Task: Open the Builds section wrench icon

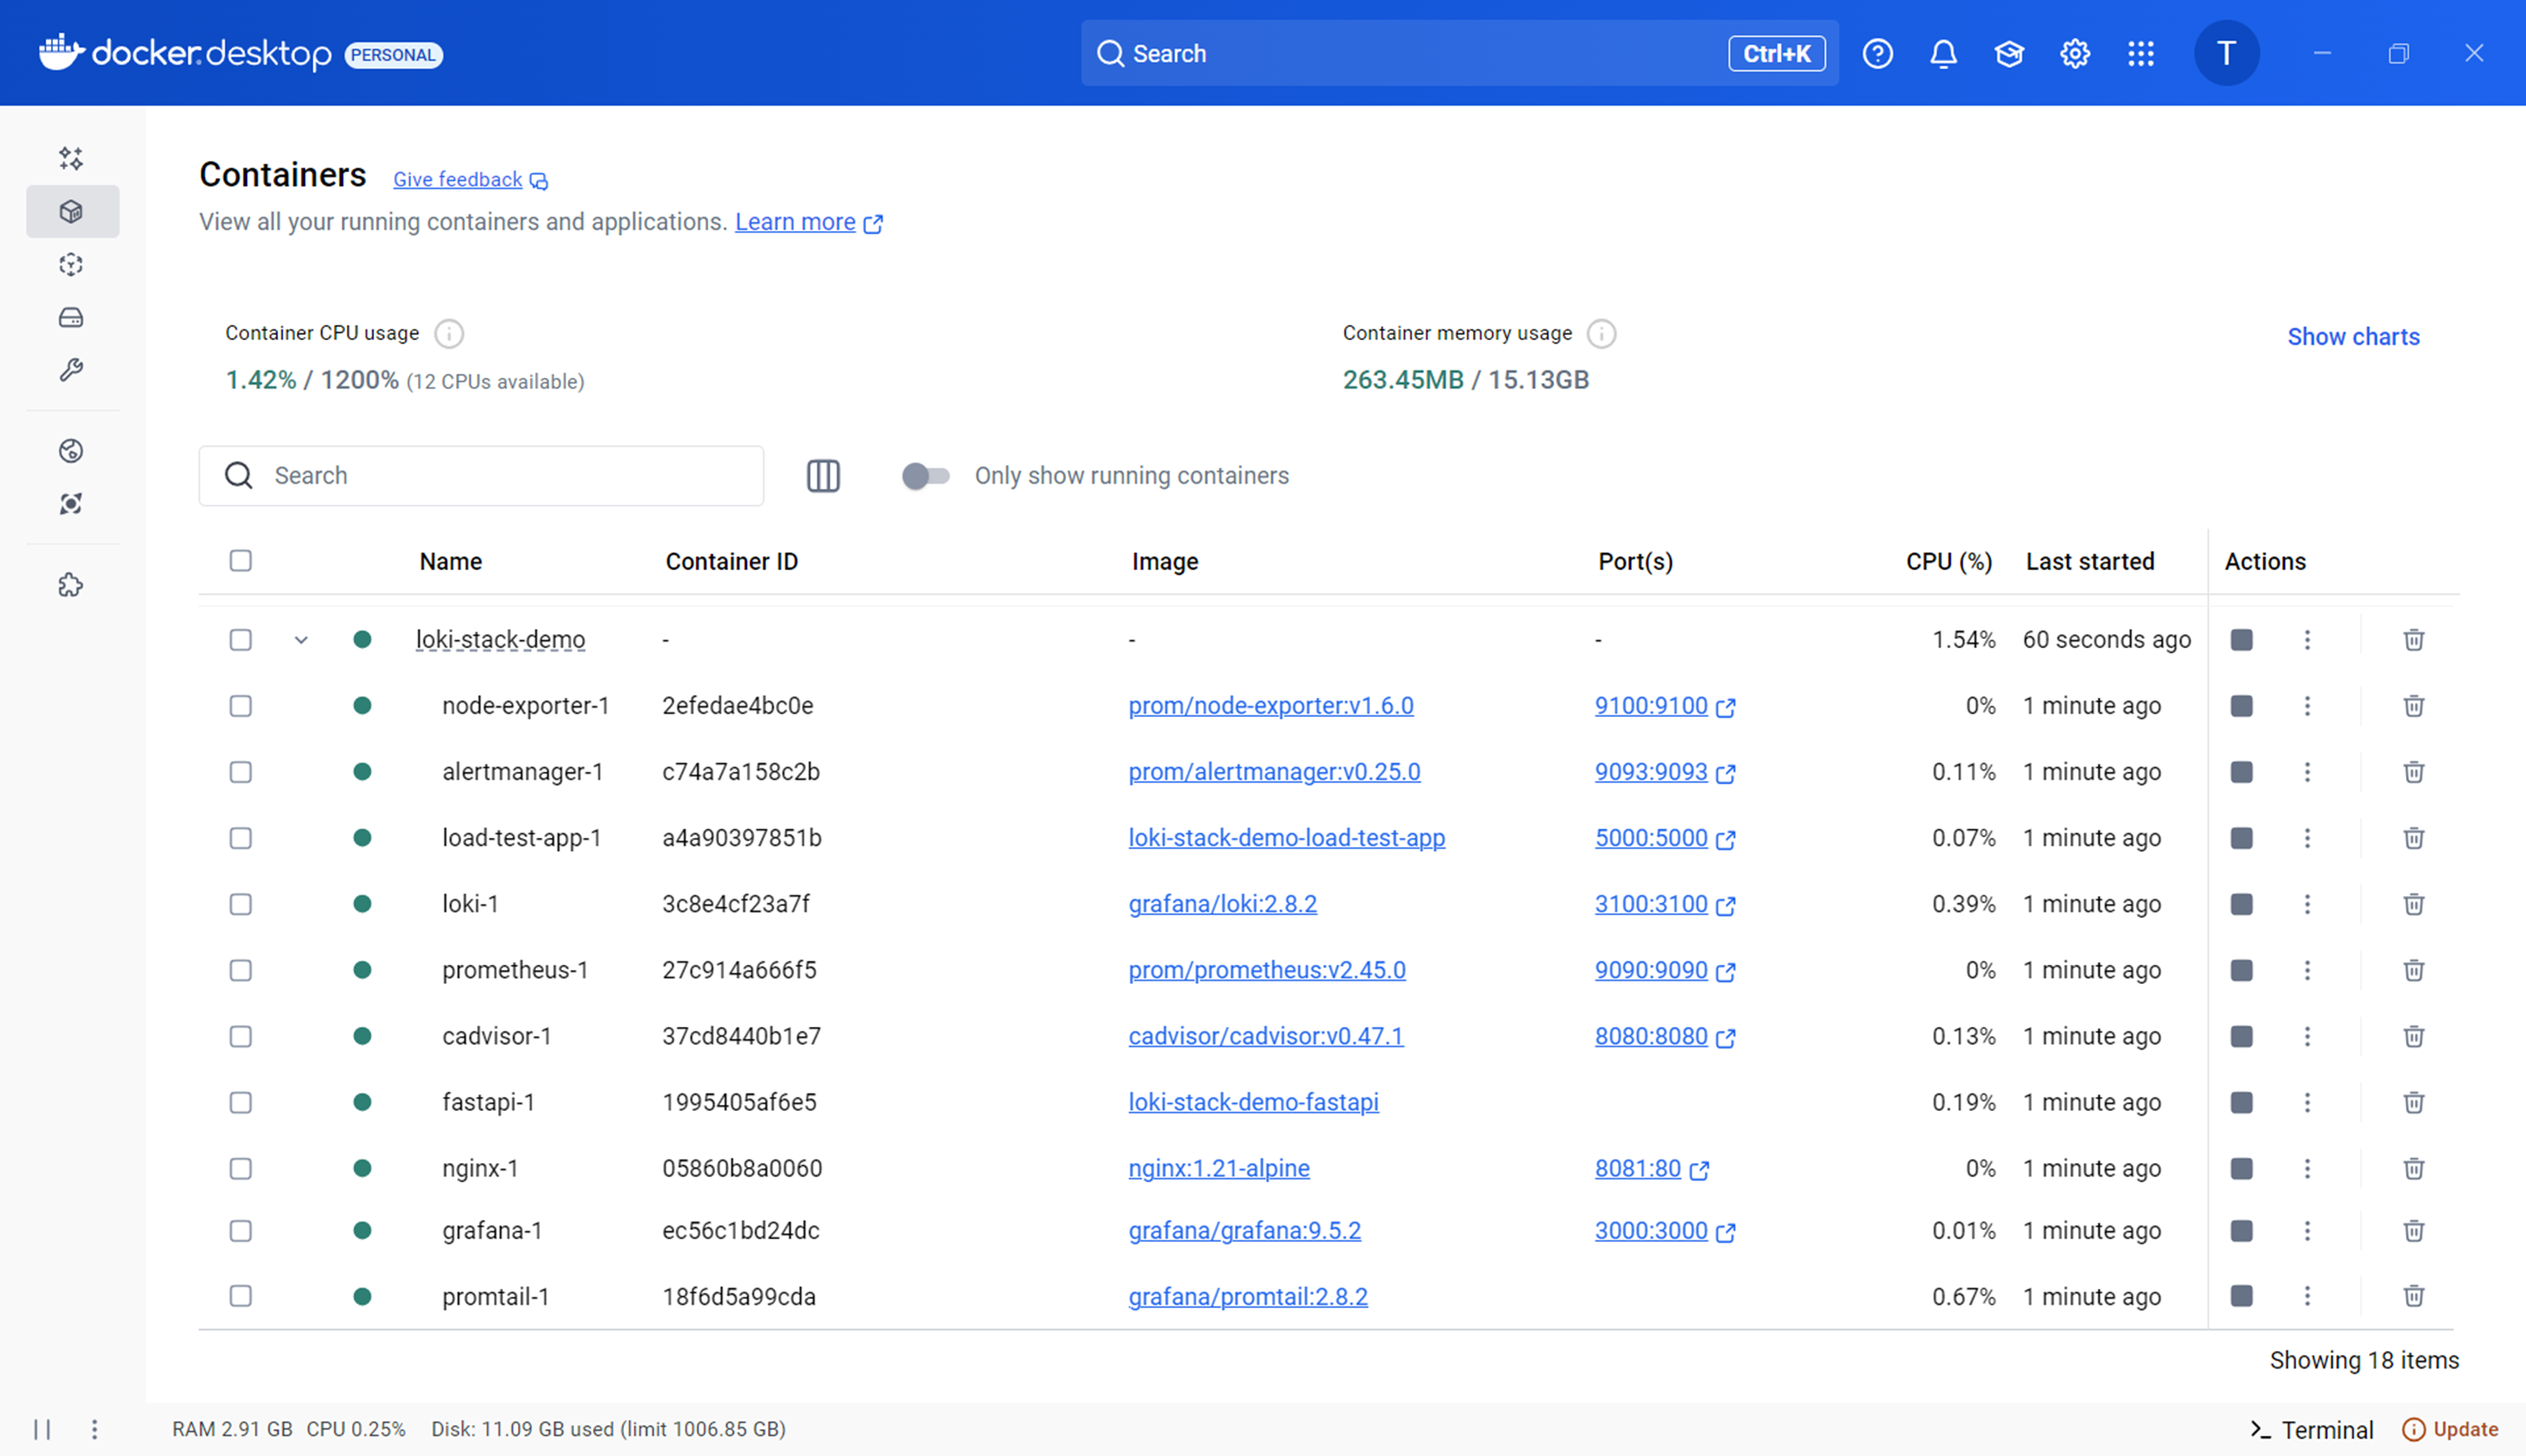Action: [x=71, y=371]
